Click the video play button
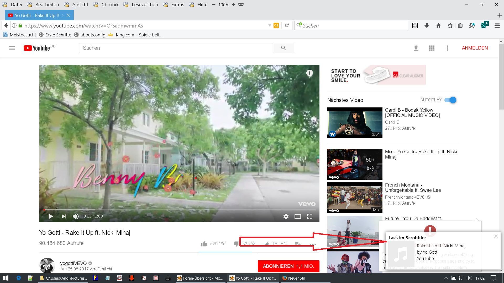Screen dimensions: 504x283 tap(51, 216)
